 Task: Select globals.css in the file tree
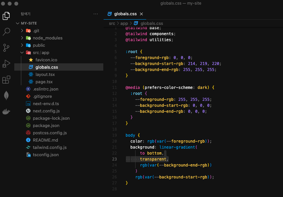(59, 67)
